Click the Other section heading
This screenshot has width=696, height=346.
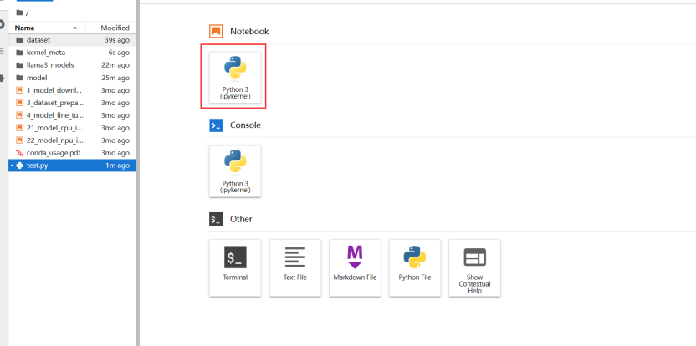[241, 219]
